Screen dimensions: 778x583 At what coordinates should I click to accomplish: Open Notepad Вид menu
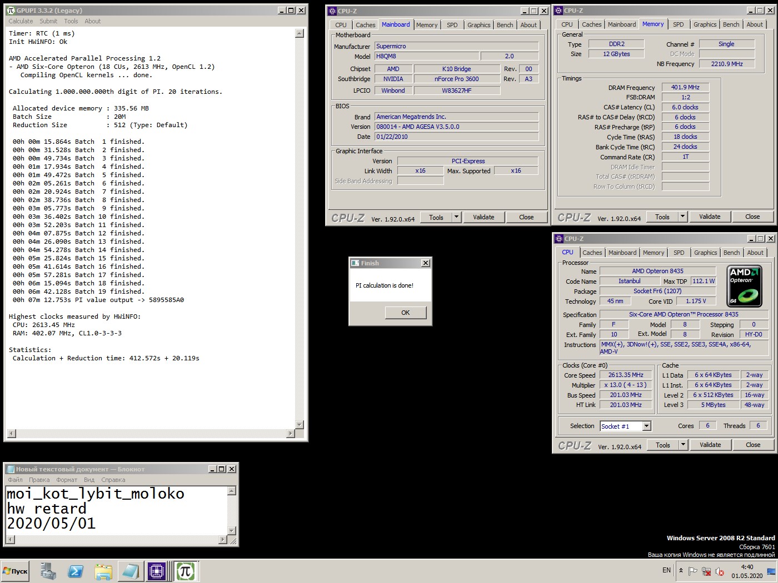[x=89, y=480]
